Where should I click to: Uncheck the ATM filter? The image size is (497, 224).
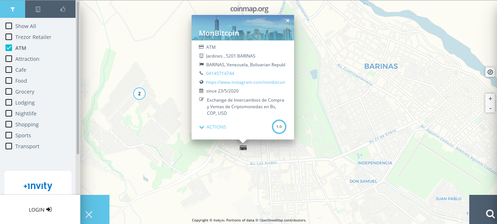click(x=9, y=48)
